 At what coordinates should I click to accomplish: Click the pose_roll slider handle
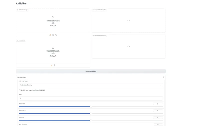point(91,120)
